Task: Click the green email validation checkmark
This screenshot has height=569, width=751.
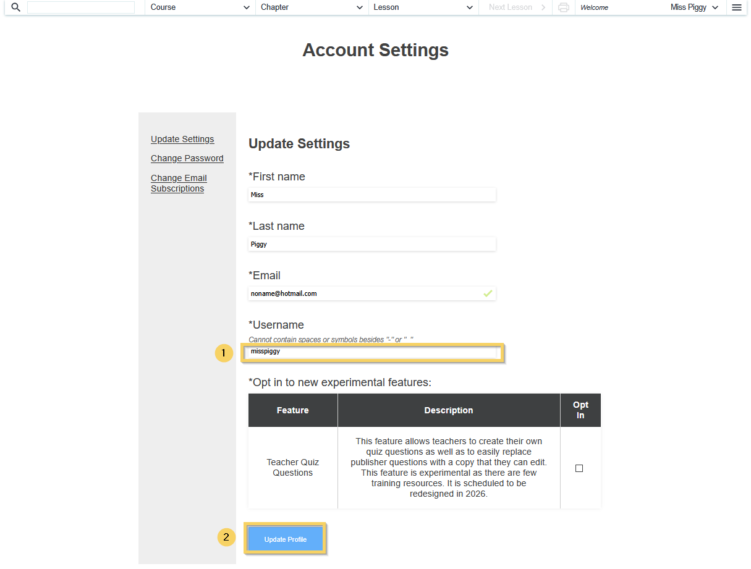Action: (x=488, y=293)
